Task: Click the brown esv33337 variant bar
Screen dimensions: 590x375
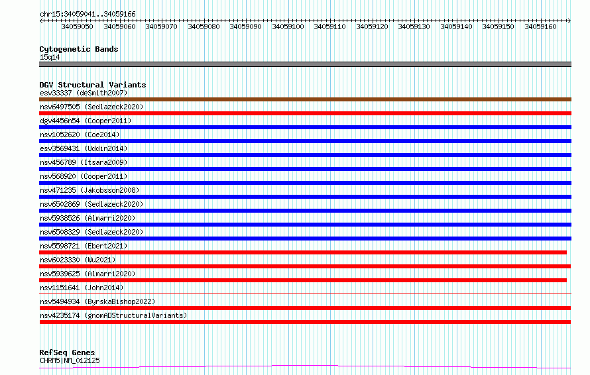Action: pos(305,99)
